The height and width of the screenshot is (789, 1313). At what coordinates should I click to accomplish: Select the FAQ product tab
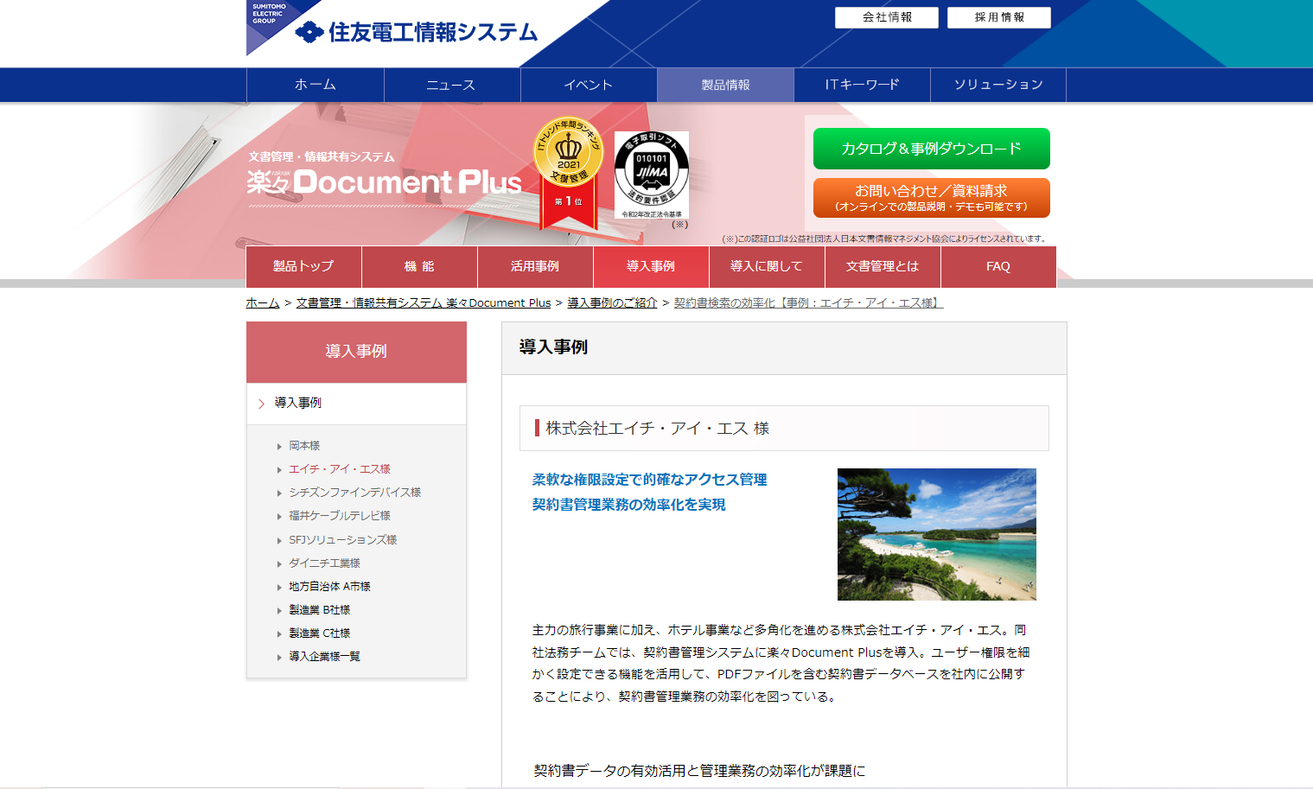(x=997, y=266)
